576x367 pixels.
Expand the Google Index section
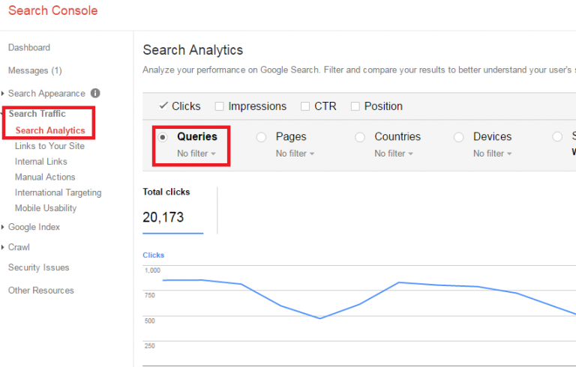point(34,227)
